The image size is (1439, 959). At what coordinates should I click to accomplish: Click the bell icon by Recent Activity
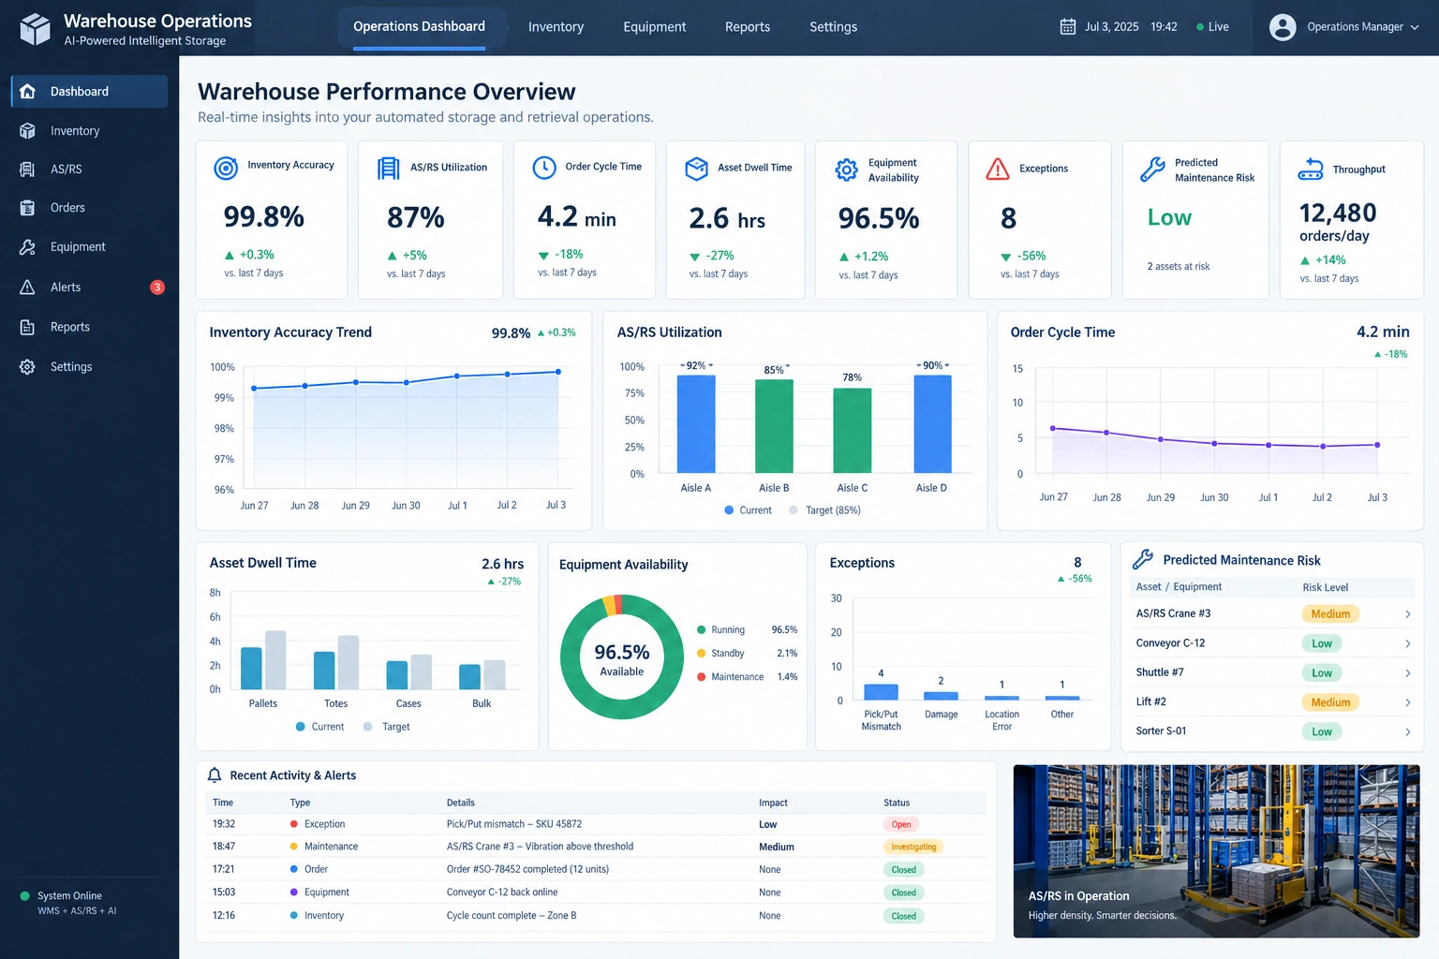coord(215,775)
